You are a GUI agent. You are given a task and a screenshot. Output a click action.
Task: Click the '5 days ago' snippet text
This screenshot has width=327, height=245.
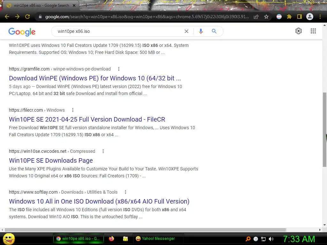[19, 86]
